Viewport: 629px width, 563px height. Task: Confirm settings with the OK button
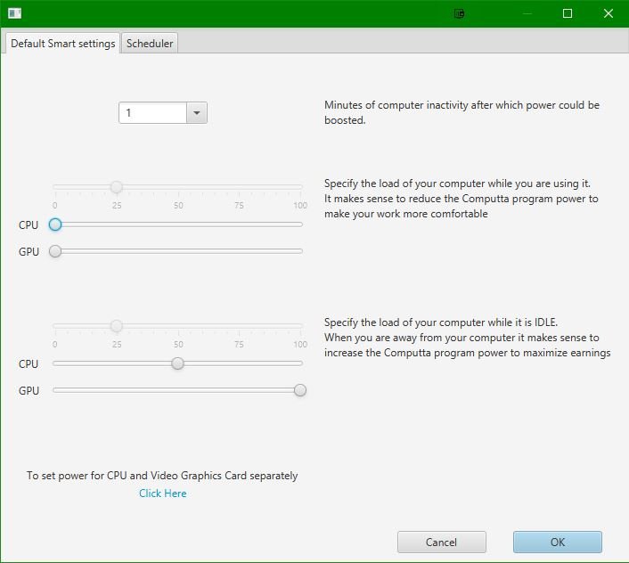(558, 543)
